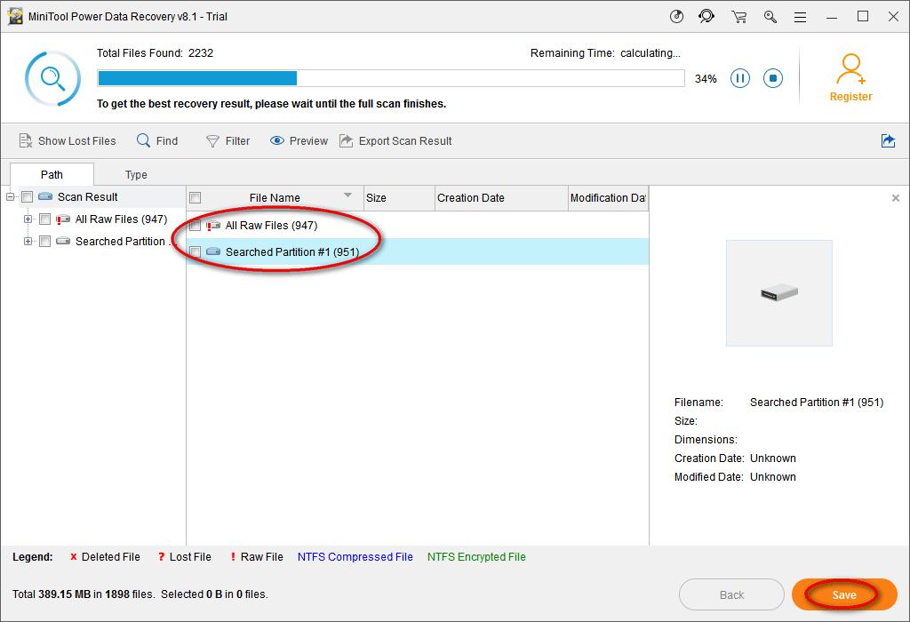The image size is (910, 622).
Task: Tick Searched Partition #1 checkbox in list
Action: pos(196,252)
